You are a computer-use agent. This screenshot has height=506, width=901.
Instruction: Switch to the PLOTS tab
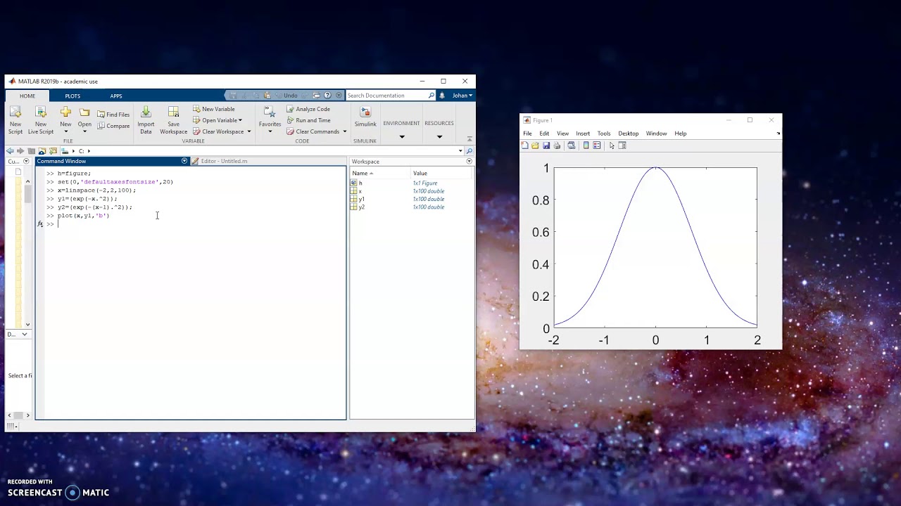click(73, 96)
